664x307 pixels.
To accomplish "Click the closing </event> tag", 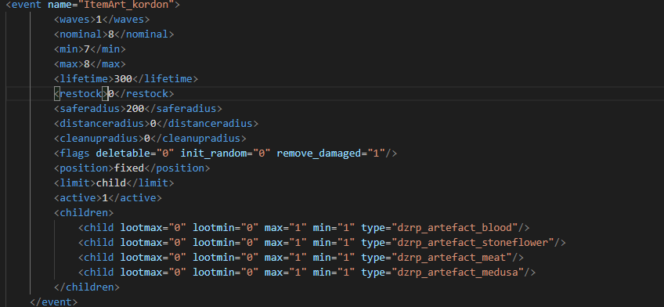I will tap(54, 302).
